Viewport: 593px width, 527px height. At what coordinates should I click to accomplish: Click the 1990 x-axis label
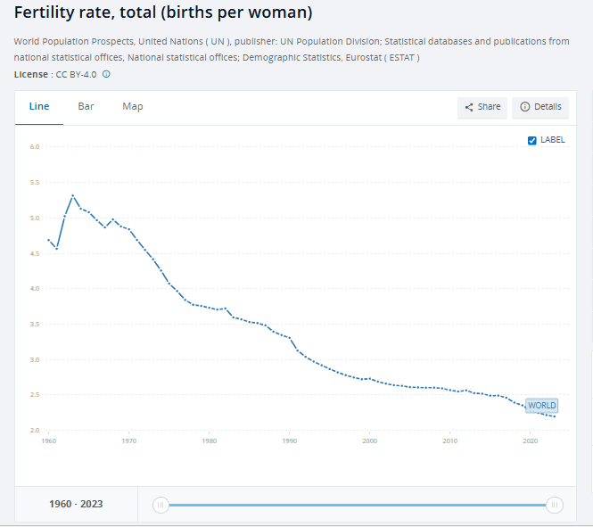pos(290,441)
